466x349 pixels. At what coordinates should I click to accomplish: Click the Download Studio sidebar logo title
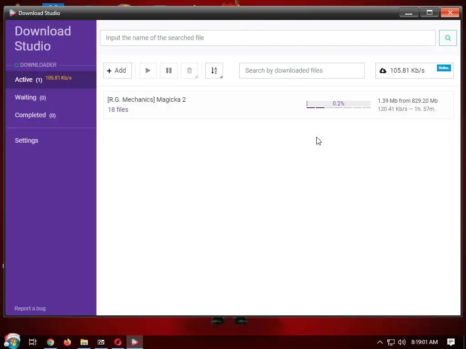coord(43,39)
